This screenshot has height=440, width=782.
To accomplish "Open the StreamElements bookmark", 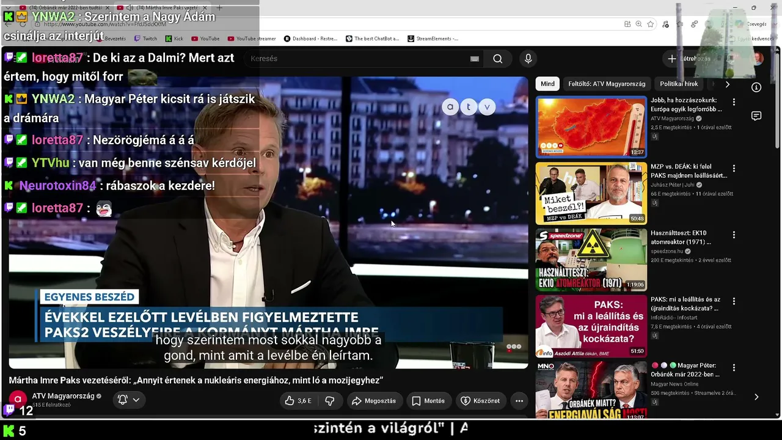I will [433, 38].
